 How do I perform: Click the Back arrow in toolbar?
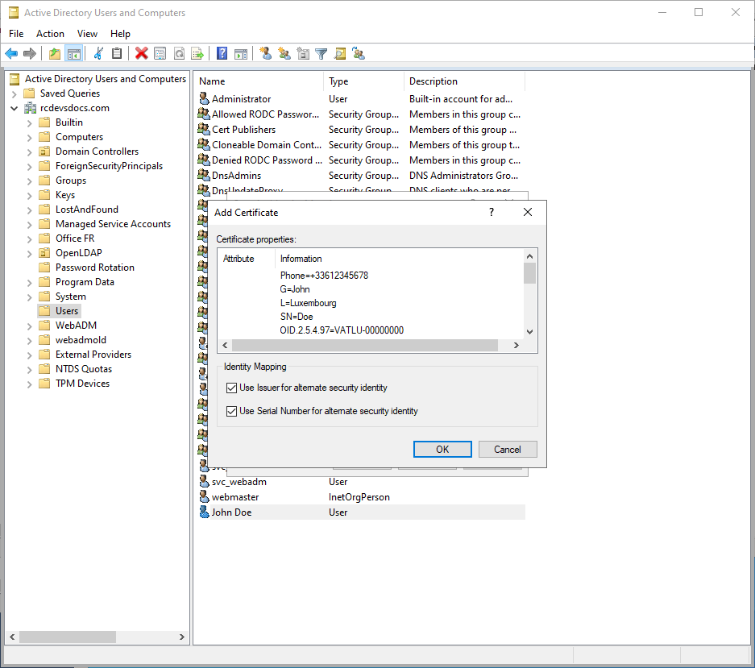pyautogui.click(x=11, y=53)
